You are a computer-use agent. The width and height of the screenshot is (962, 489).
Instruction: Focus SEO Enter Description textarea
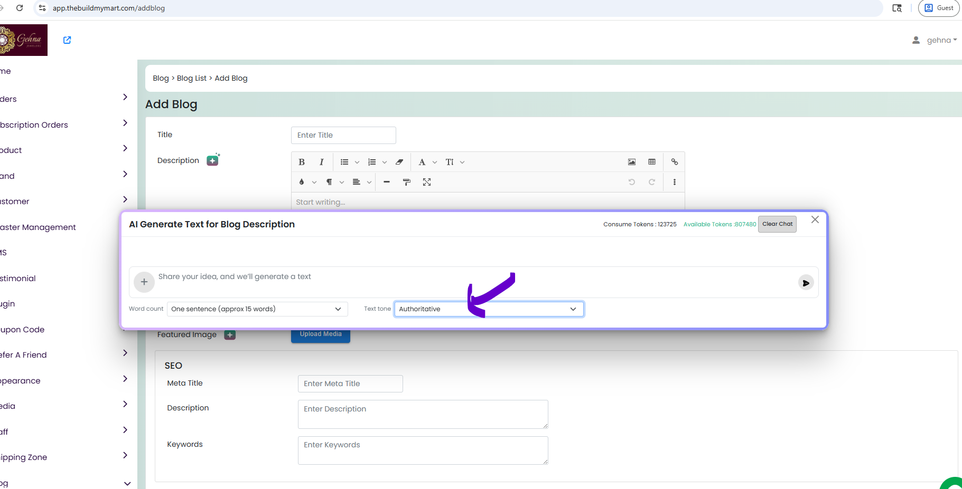pyautogui.click(x=423, y=414)
